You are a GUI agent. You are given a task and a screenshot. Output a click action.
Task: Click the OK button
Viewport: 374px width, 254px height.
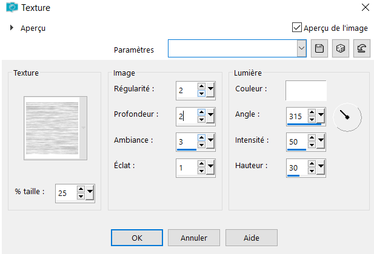(x=137, y=238)
